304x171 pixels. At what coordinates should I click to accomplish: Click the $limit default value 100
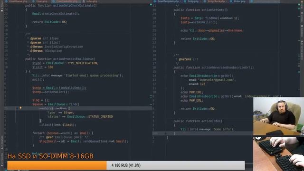tap(51, 67)
